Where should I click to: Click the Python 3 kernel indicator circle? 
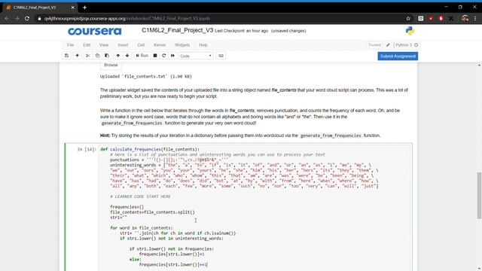(416, 45)
